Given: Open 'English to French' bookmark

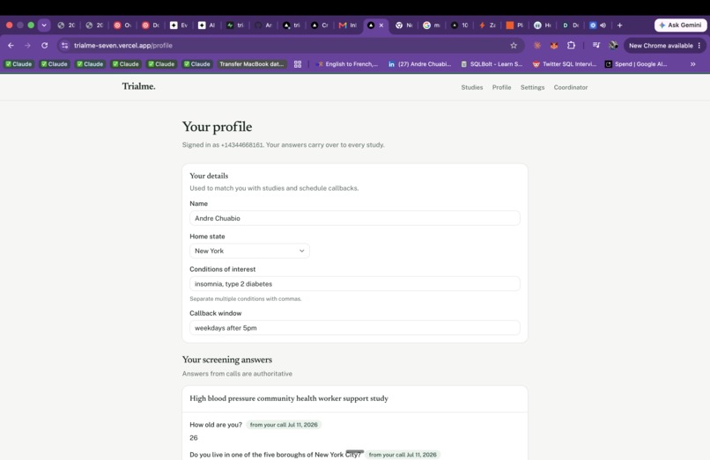Looking at the screenshot, I should pos(347,64).
